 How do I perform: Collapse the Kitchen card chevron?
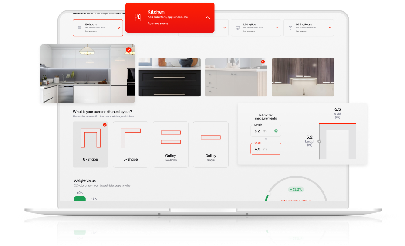(x=207, y=17)
